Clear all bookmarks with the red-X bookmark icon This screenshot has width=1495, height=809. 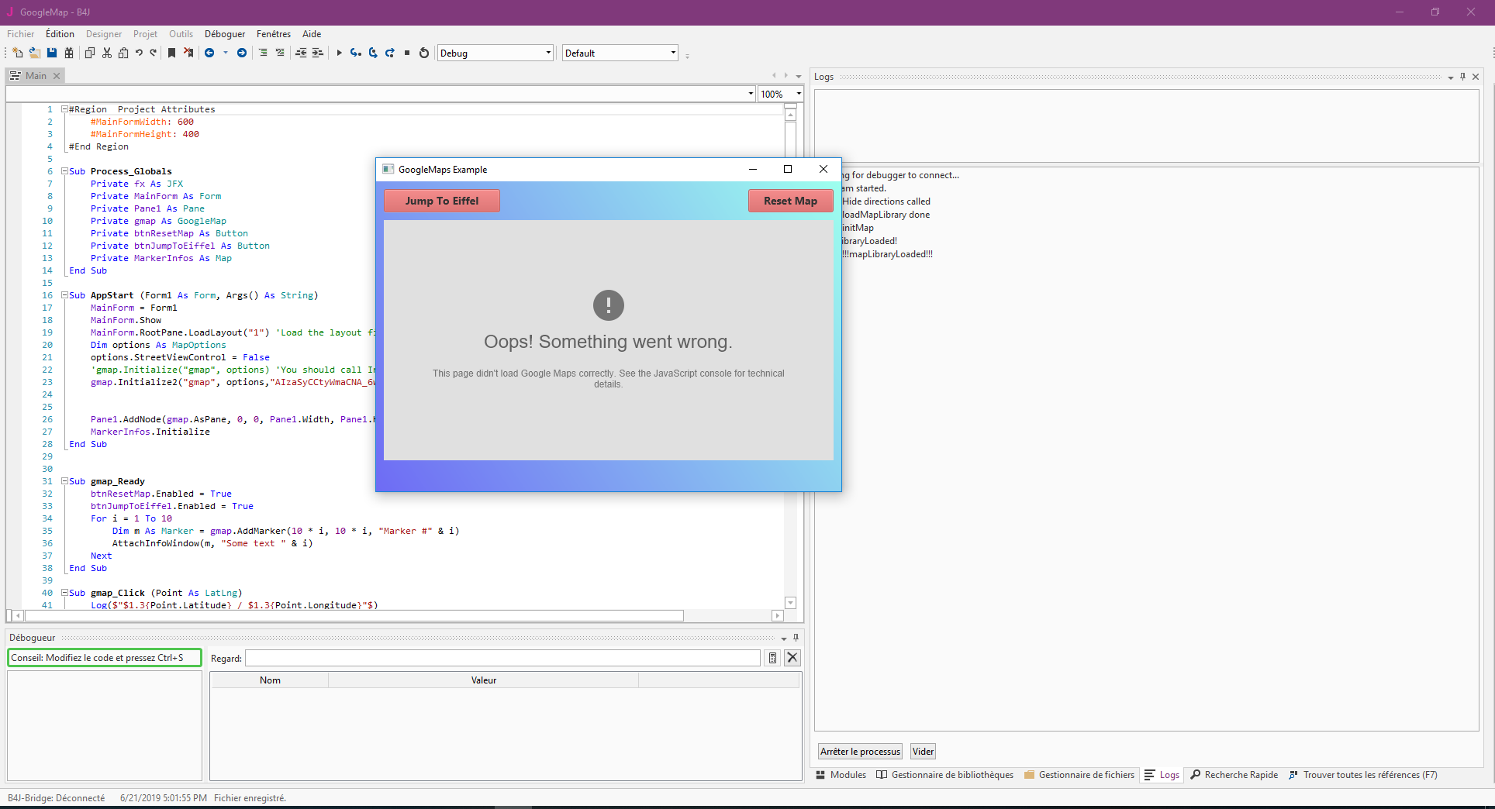pos(188,53)
